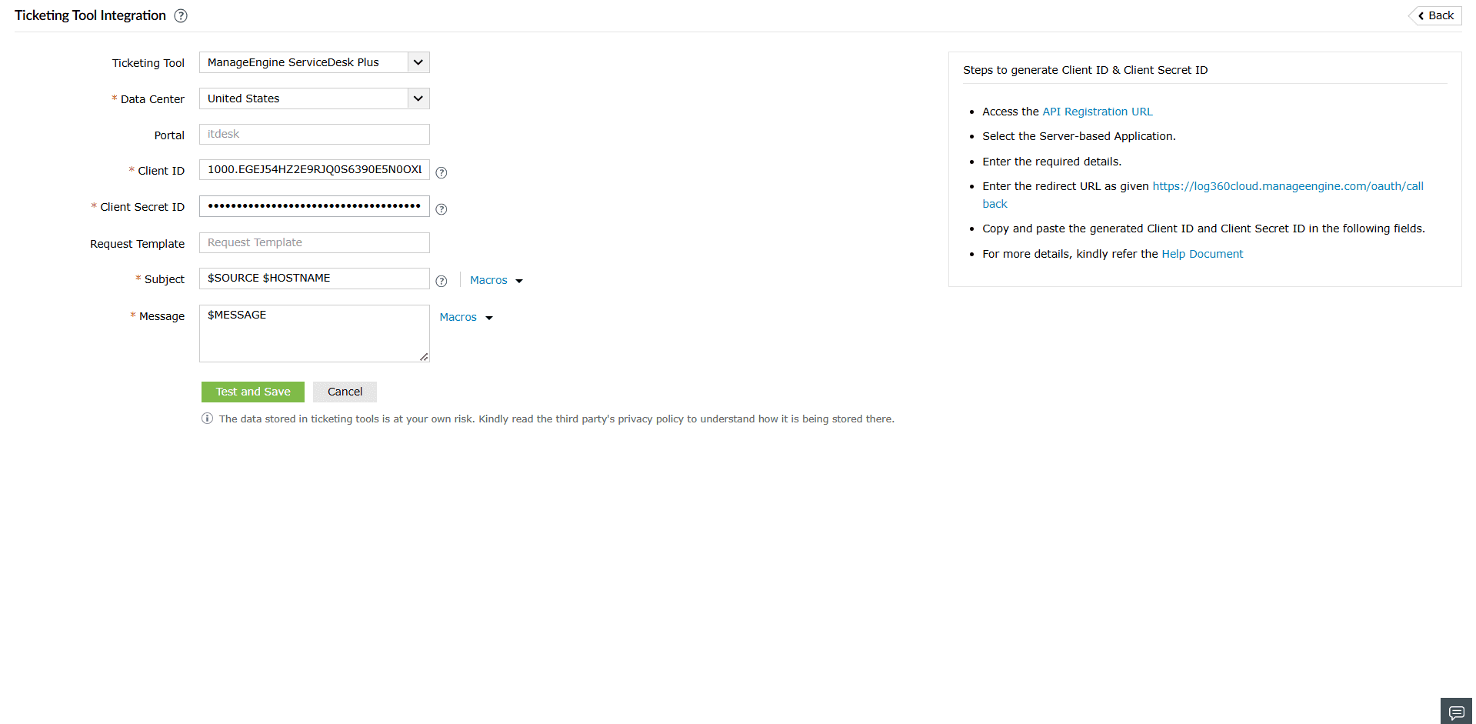1476x724 pixels.
Task: Focus the Request Template input field
Action: (315, 242)
